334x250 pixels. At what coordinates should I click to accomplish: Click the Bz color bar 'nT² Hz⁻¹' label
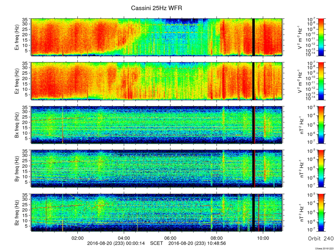302,212
